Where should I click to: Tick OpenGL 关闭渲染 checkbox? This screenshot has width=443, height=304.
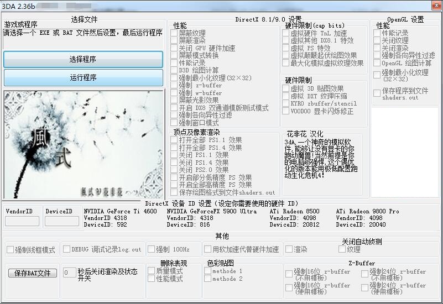tap(377, 48)
